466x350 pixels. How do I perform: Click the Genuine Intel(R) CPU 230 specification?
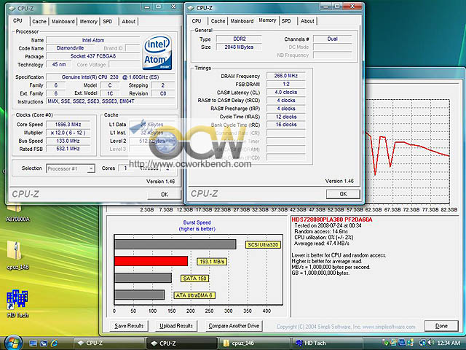click(110, 77)
